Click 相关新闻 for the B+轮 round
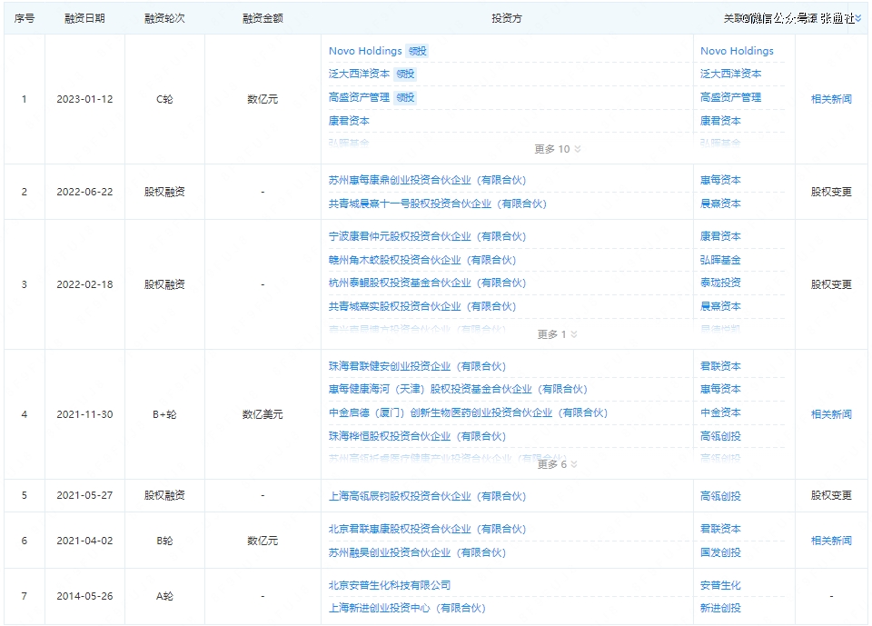872x626 pixels. [x=830, y=414]
